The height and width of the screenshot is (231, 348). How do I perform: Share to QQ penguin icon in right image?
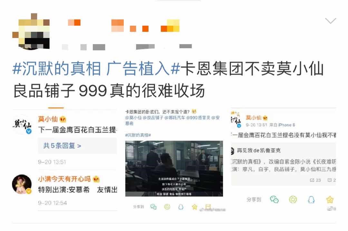(311, 199)
